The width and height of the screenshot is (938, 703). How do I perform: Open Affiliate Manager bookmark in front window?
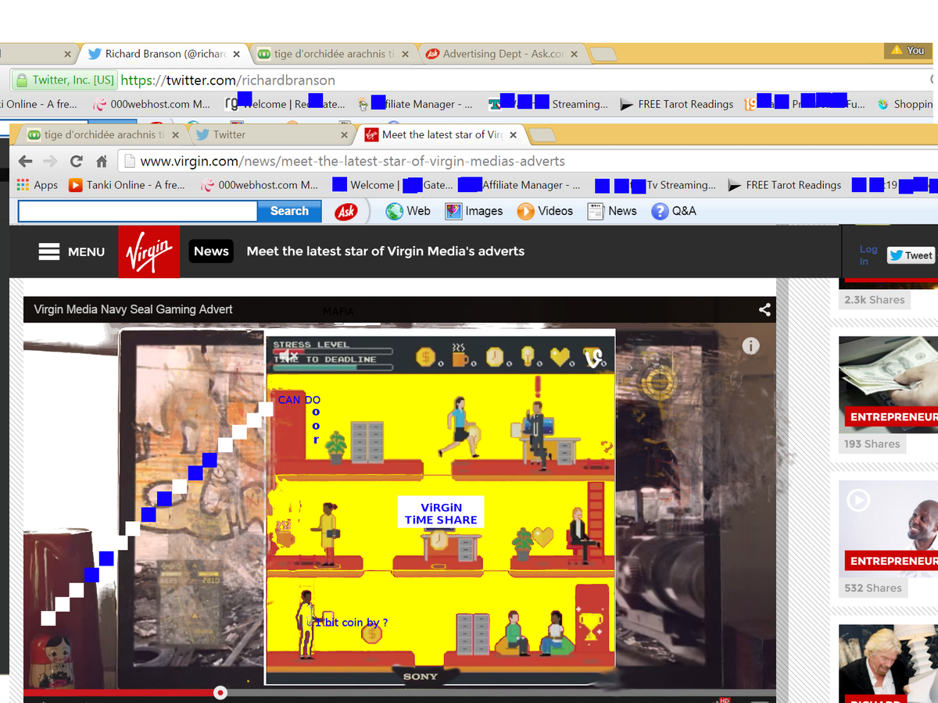point(519,185)
